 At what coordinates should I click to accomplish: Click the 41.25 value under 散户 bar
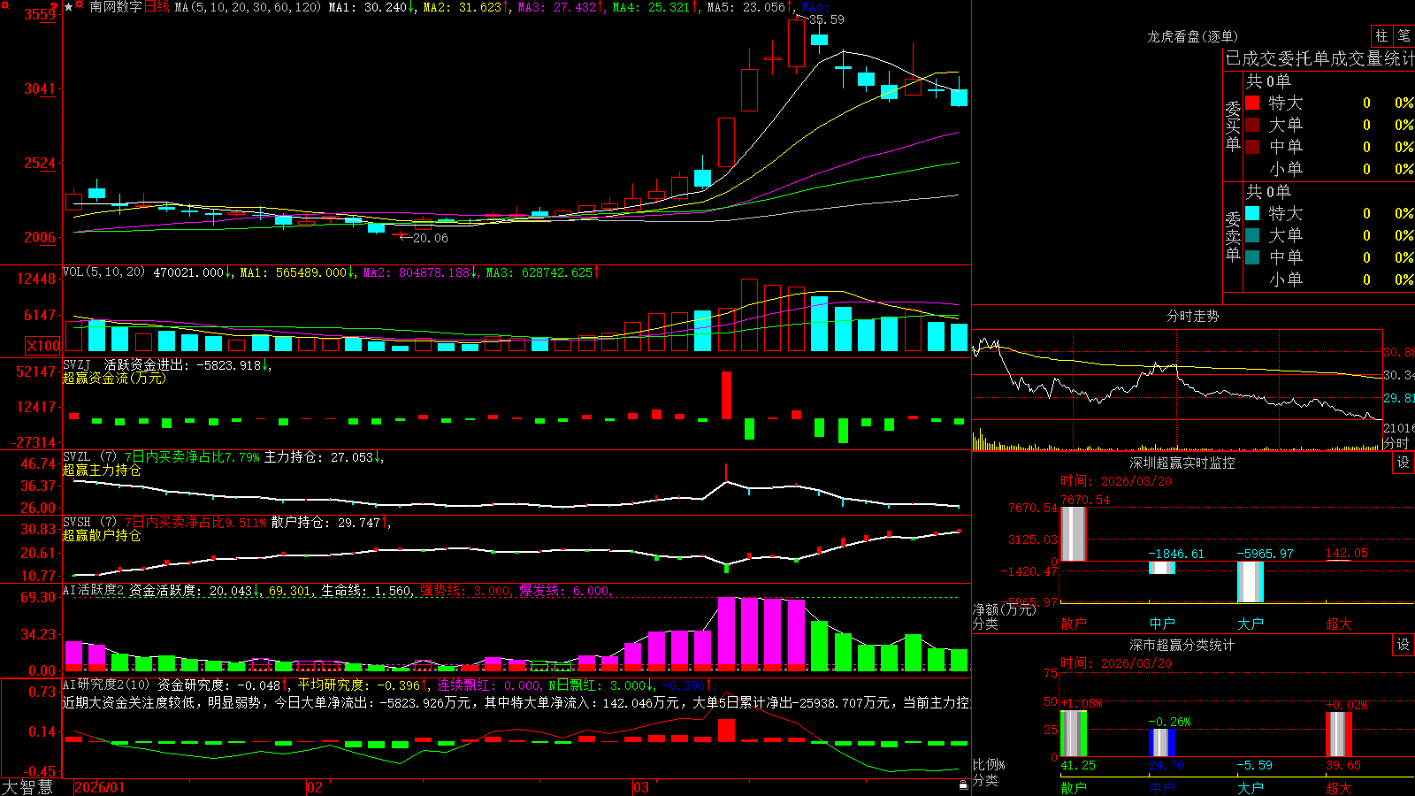(1078, 765)
